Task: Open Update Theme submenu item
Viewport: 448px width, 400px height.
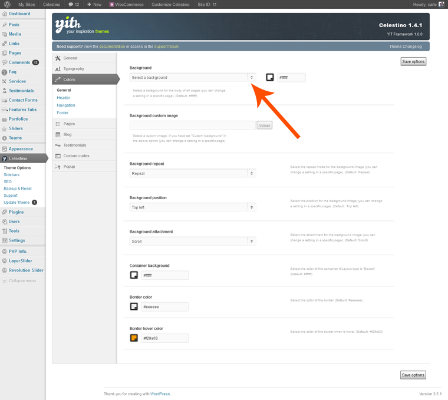Action: (x=17, y=203)
